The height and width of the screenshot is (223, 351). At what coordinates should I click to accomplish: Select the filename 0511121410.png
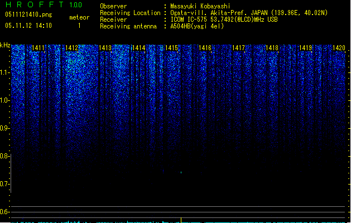point(28,14)
